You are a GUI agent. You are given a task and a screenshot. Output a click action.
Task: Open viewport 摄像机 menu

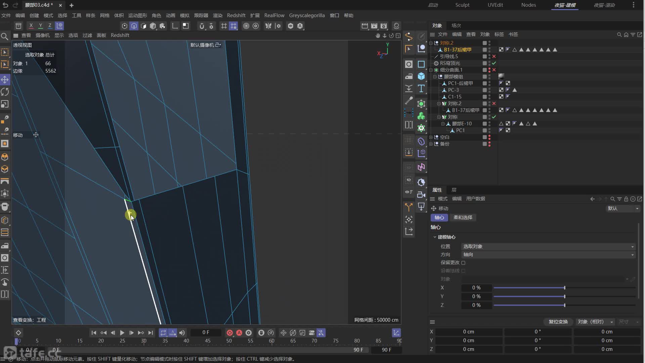(43, 35)
